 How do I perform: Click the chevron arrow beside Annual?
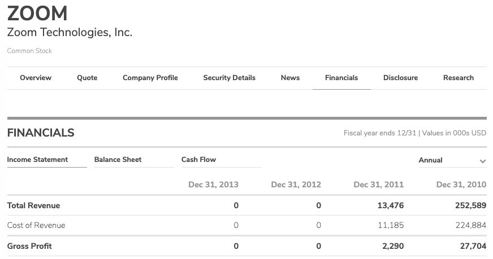point(482,161)
